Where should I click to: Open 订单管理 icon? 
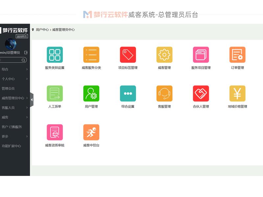pos(237,55)
